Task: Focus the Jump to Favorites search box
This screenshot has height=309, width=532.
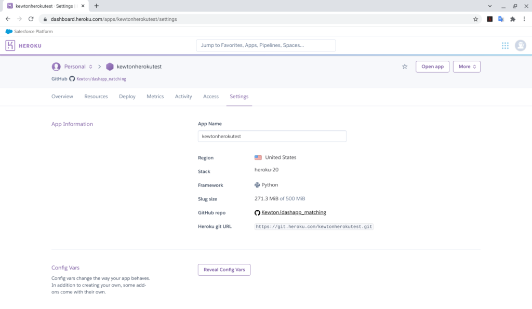Action: 265,46
